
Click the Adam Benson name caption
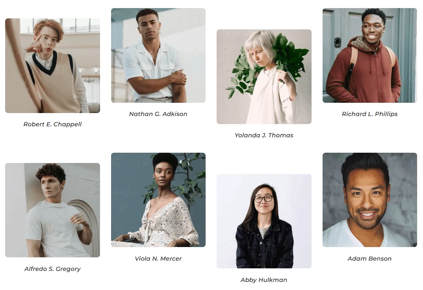(x=370, y=259)
